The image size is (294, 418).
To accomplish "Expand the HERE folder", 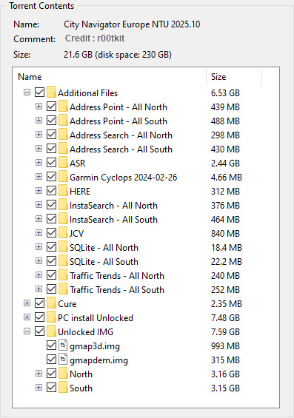I will [x=39, y=191].
